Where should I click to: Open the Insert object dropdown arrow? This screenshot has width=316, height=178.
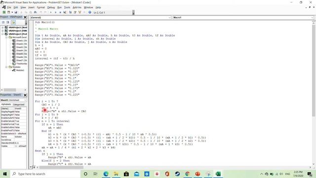(x=12, y=12)
